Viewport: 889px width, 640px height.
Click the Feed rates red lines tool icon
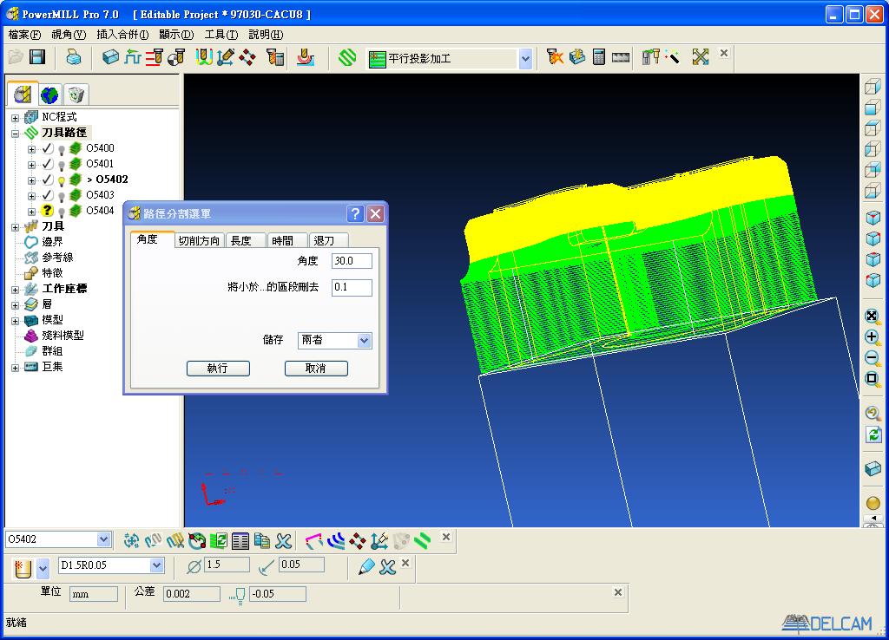pos(154,57)
